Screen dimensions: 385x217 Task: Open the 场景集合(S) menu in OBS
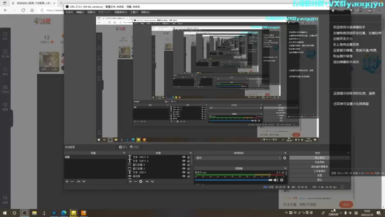pyautogui.click(x=121, y=12)
